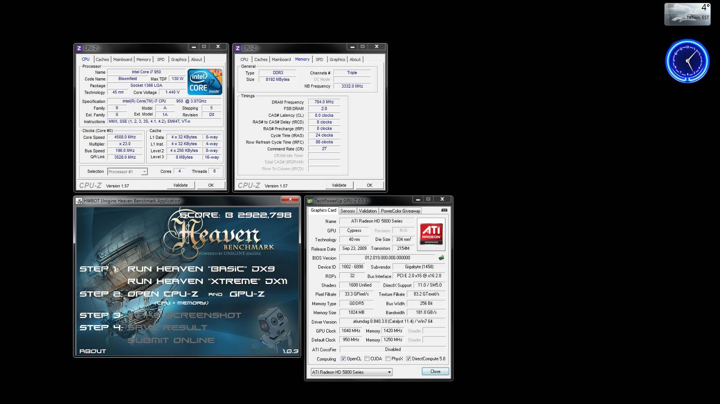Click the Core Speed value 4508.0 MHz
Viewport: 720px width, 404px height.
click(x=125, y=137)
